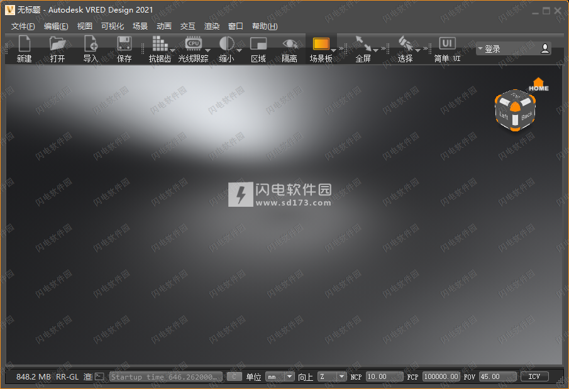Activate the 区域 region render icon
569x389 pixels.
(258, 43)
